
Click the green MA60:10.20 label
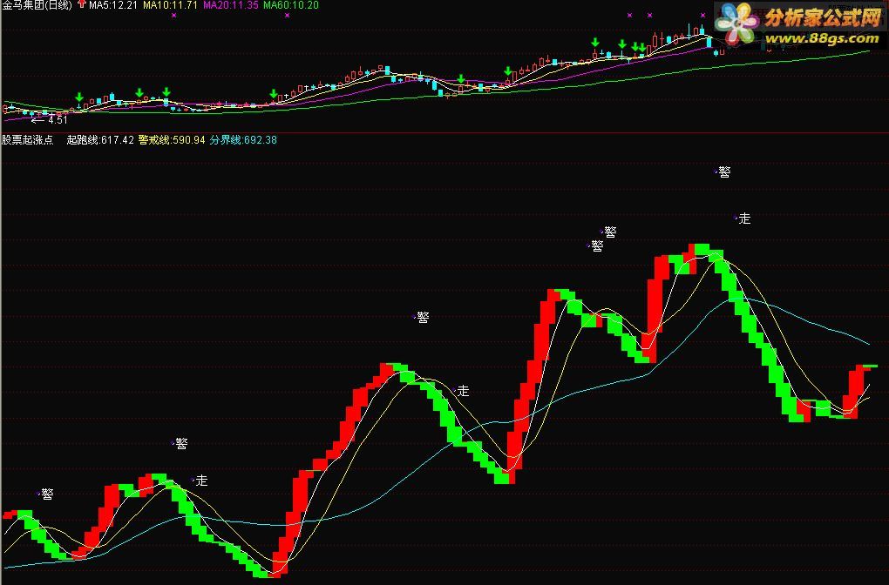click(x=291, y=5)
